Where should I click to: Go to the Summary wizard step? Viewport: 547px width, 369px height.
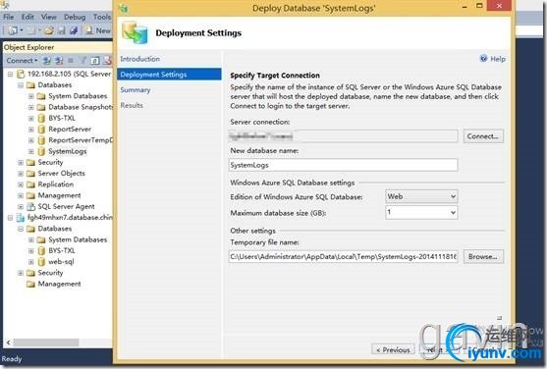[136, 90]
